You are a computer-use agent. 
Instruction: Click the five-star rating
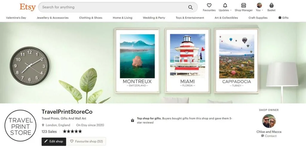click(72, 131)
